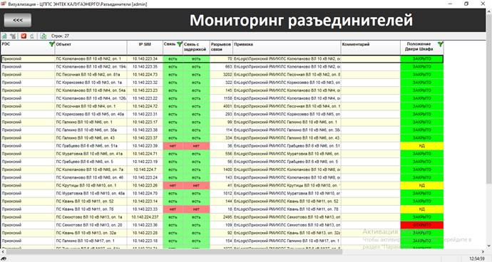Image resolution: width=492 pixels, height=262 pixels.
Task: Select the red нет cell for Крутицы row
Action: [173, 186]
